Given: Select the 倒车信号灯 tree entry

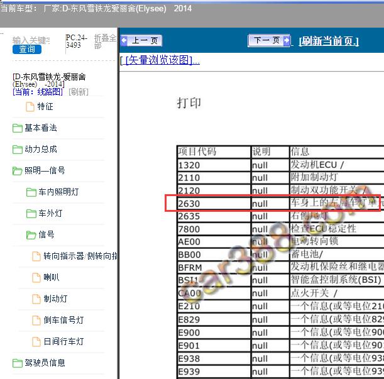Looking at the screenshot, I should (63, 320).
